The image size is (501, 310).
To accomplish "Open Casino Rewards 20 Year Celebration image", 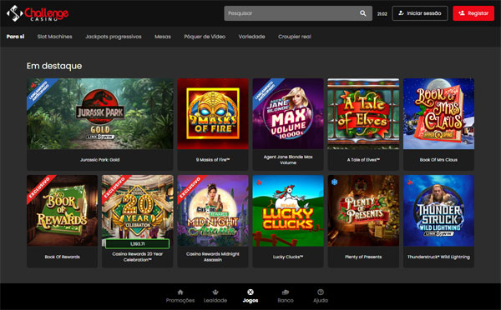I will click(x=138, y=211).
